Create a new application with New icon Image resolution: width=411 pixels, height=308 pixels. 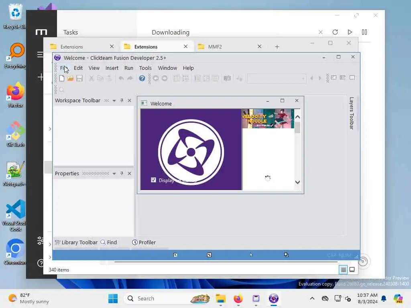[61, 78]
